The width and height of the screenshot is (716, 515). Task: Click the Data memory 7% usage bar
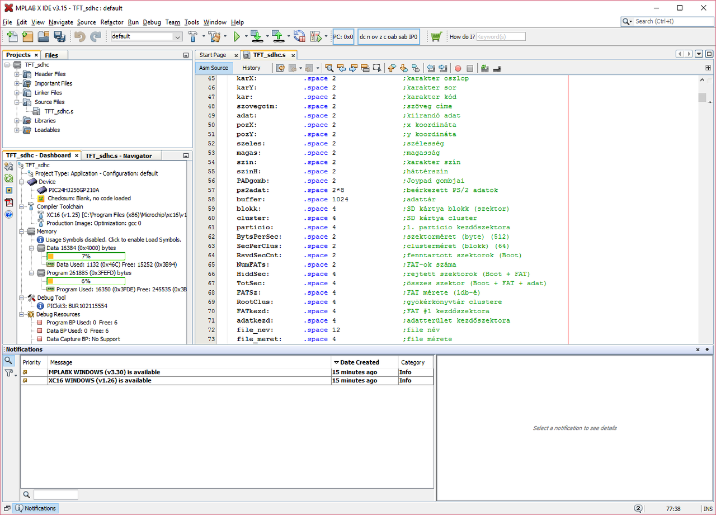pos(85,256)
